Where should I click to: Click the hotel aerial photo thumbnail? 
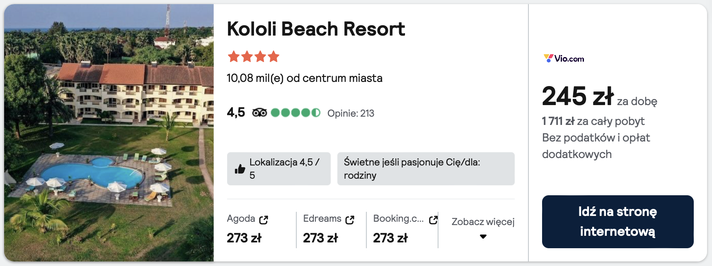pos(109,133)
